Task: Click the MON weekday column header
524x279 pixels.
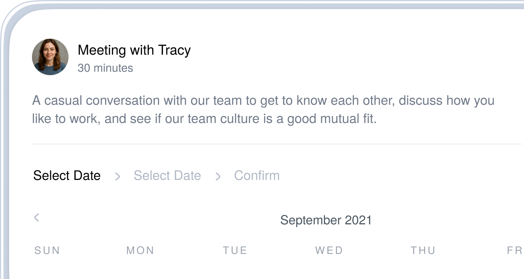Action: click(140, 251)
